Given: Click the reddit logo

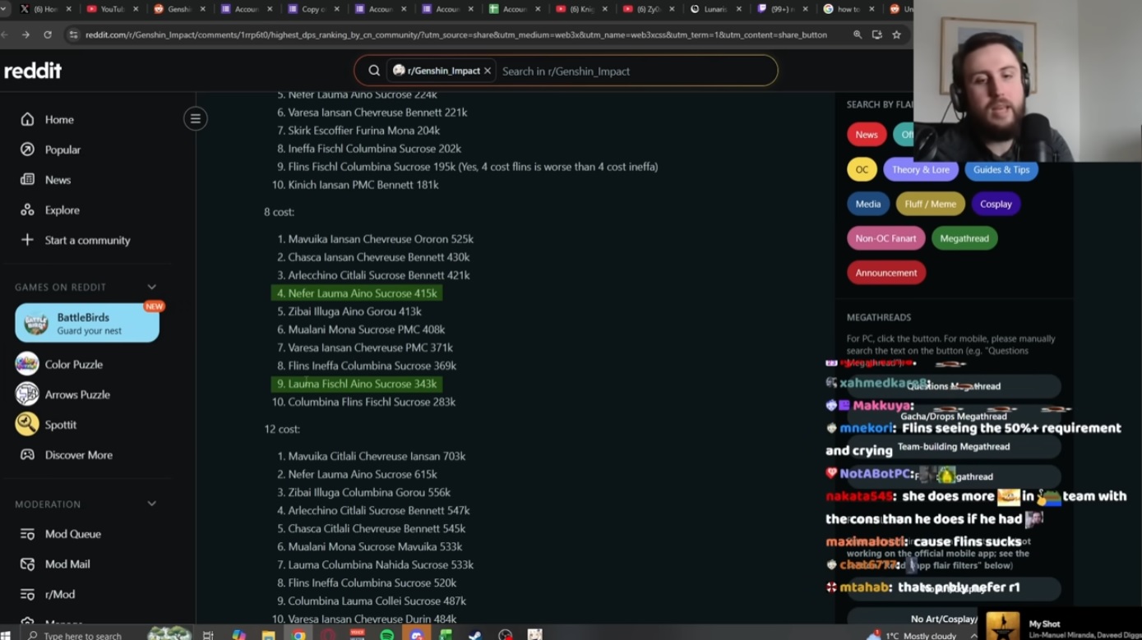Looking at the screenshot, I should (x=33, y=71).
